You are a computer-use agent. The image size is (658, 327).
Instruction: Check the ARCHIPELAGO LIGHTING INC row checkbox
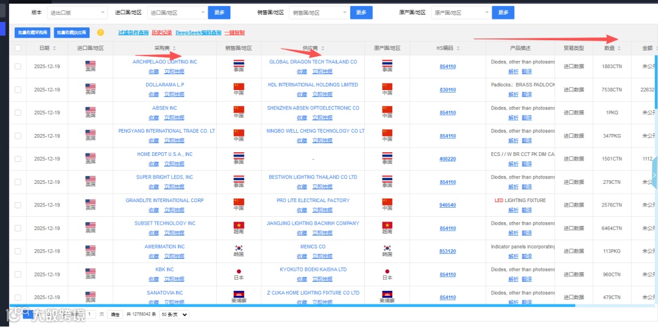tap(18, 66)
